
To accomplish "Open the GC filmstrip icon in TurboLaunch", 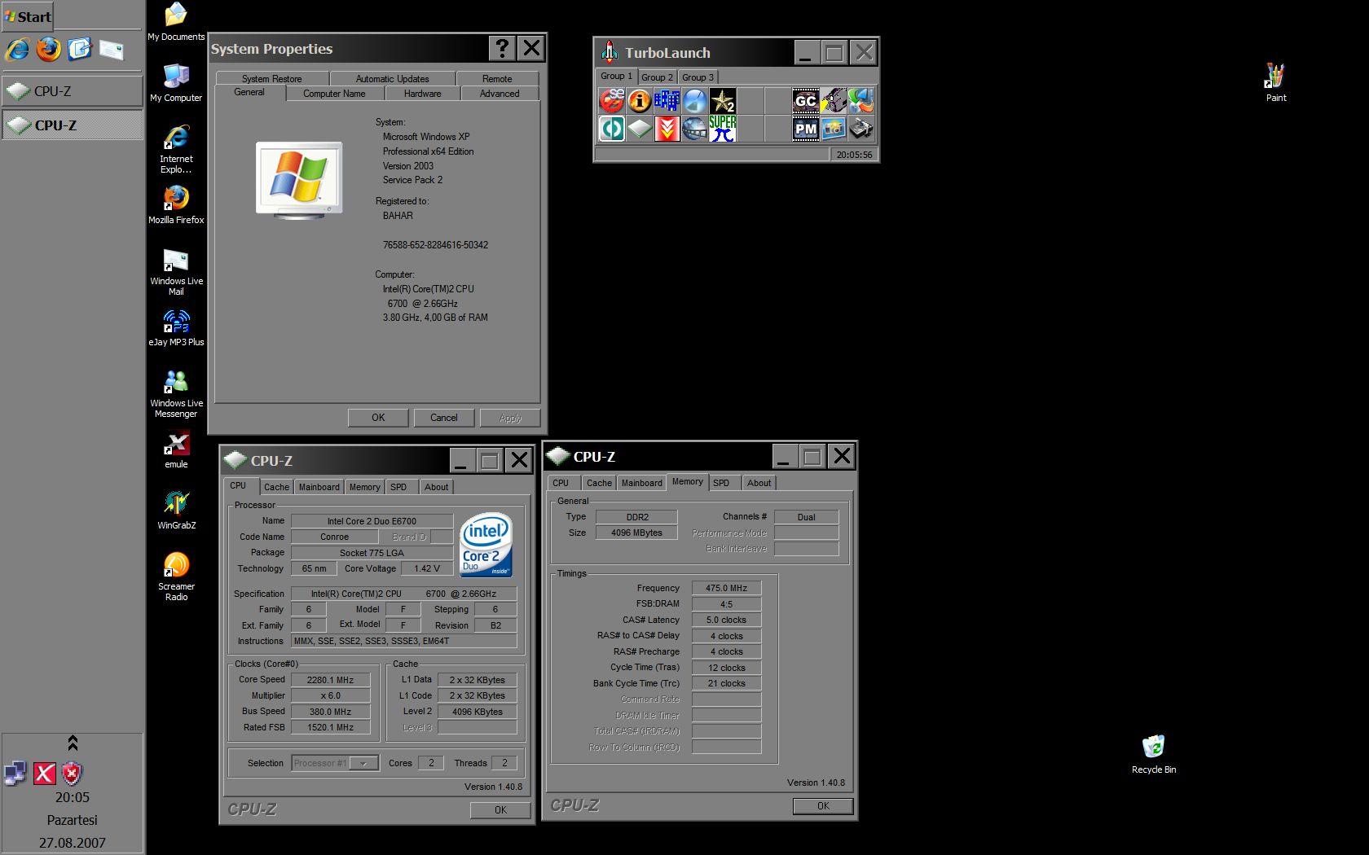I will point(806,101).
